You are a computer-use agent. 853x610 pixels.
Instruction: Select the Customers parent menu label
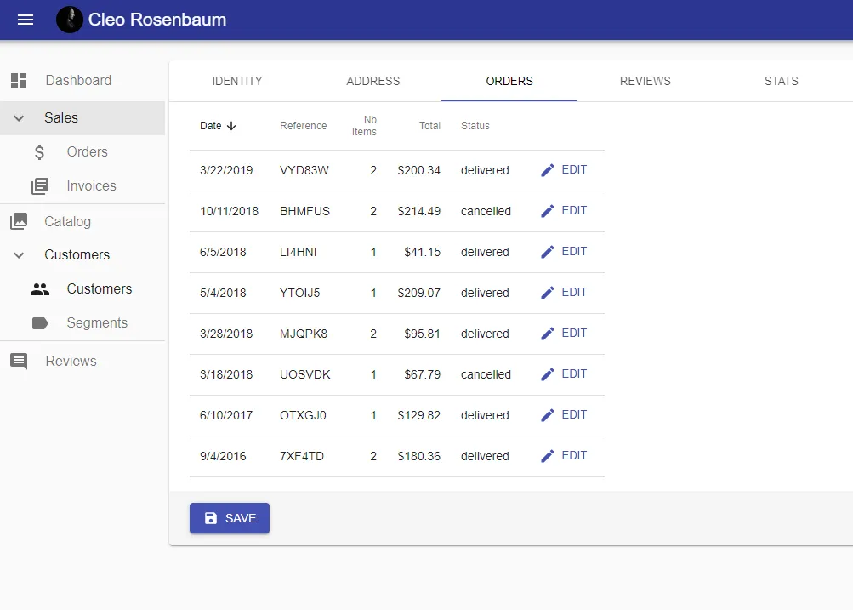click(77, 254)
